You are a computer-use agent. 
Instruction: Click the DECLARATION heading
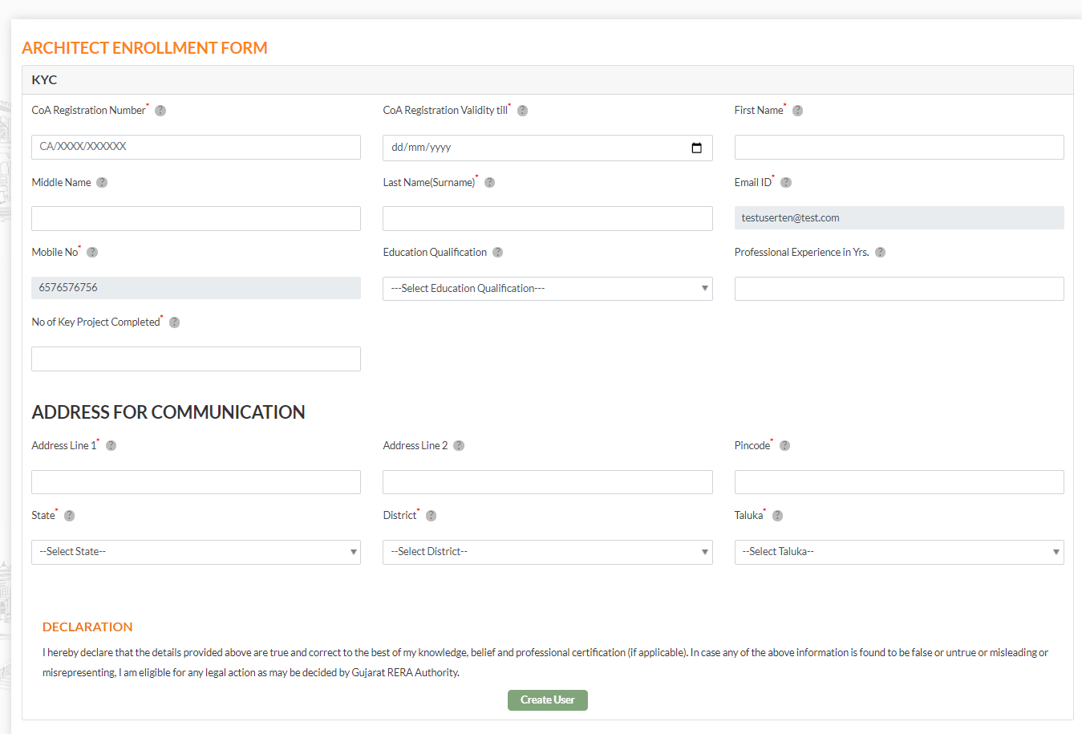[x=87, y=627]
